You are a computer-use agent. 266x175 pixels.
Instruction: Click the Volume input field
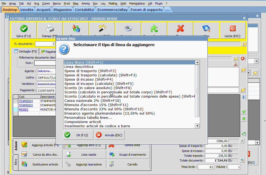click(x=234, y=167)
